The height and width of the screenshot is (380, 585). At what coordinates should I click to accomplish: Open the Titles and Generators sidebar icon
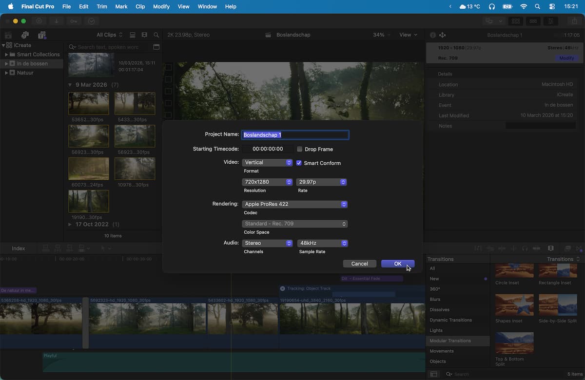point(42,35)
